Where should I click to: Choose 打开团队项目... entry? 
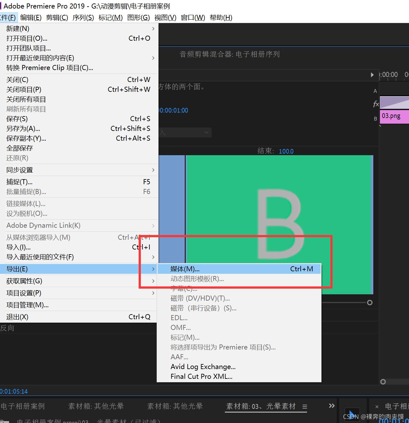point(79,48)
